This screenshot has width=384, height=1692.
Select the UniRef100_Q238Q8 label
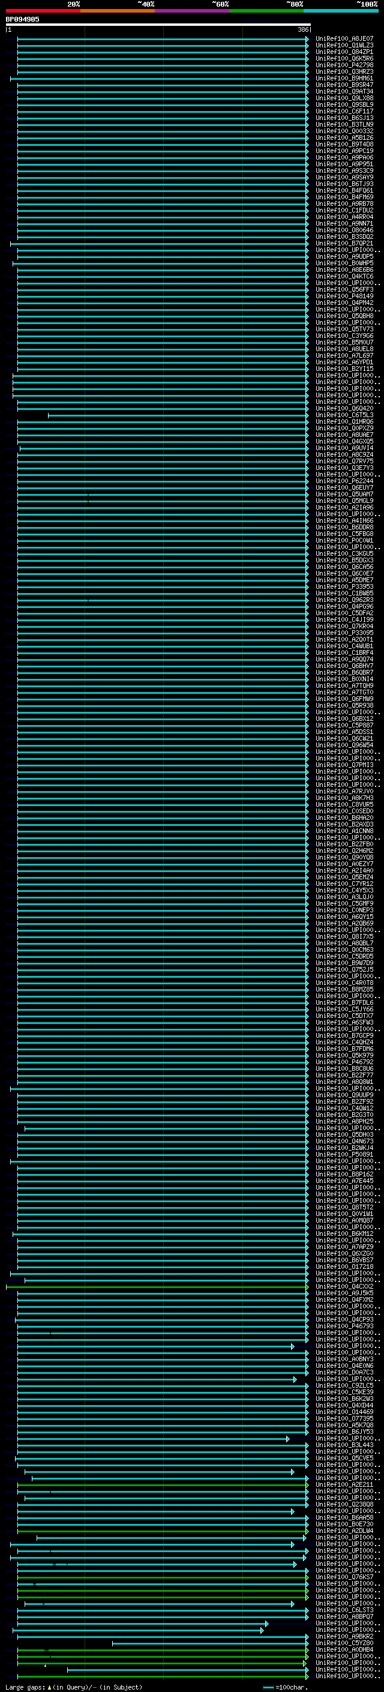344,1504
